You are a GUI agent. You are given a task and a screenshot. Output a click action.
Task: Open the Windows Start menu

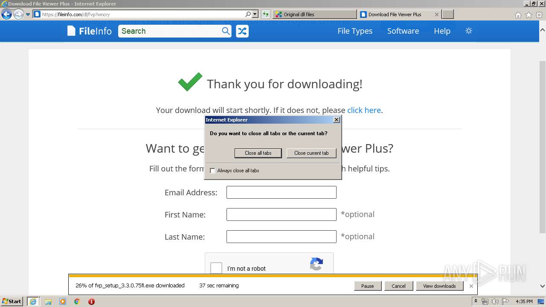click(x=12, y=301)
